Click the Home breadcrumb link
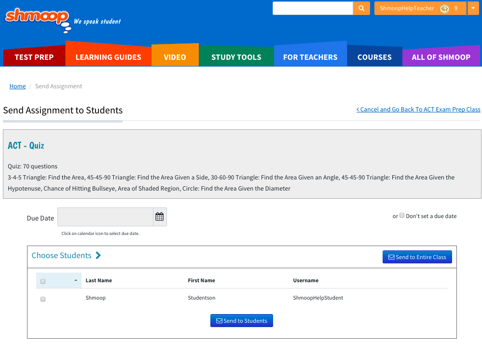482x344 pixels. click(x=17, y=86)
